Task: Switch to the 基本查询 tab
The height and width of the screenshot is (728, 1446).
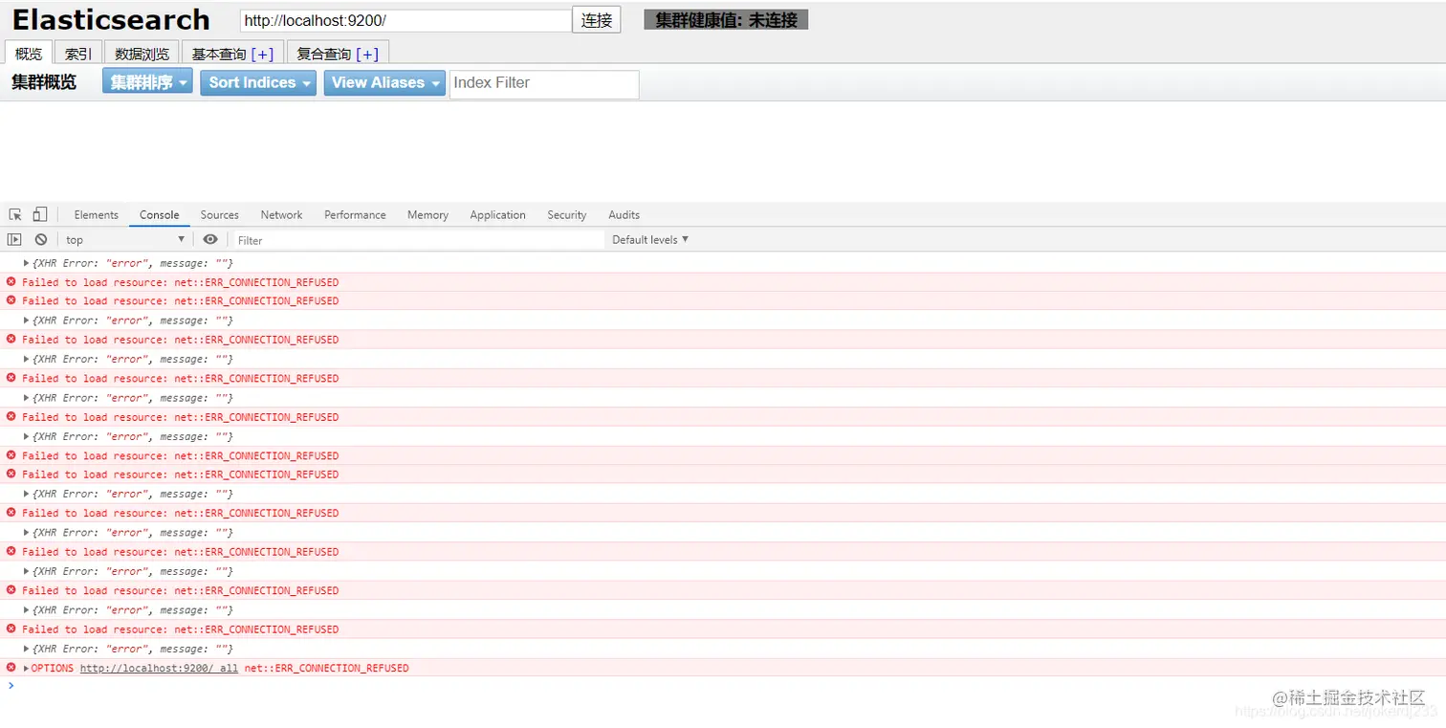Action: (219, 55)
